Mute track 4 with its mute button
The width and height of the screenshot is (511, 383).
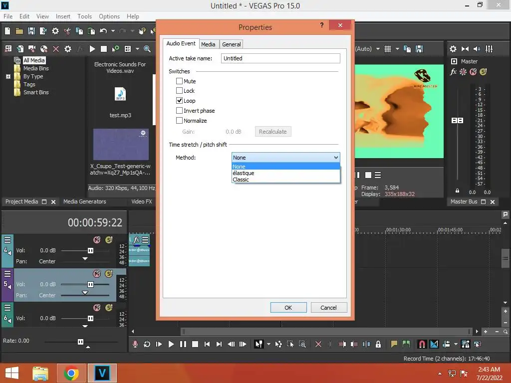point(97,240)
